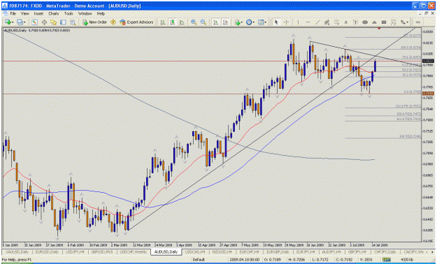Select the Equidistant Channel tool
This screenshot has width=437, height=264.
tap(327, 22)
